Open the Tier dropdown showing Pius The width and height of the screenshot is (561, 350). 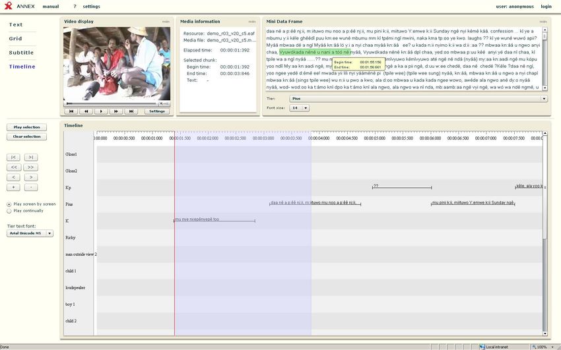pos(418,99)
